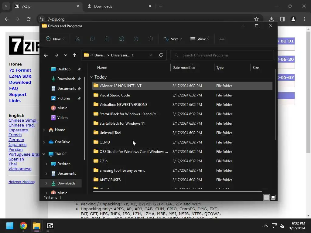Screen dimensions: 311x233
Task: Open Chrome side panel icon
Action: pyautogui.click(x=282, y=19)
